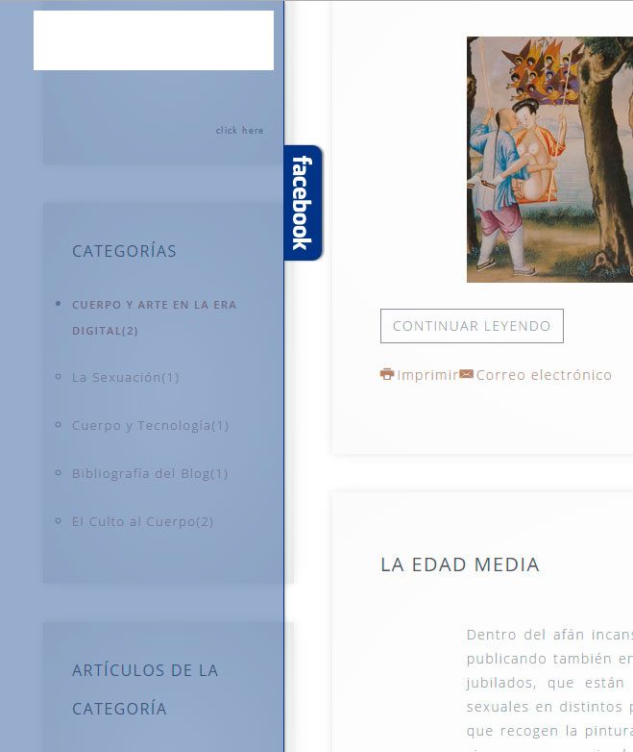
Task: Click the 'click here' link
Action: pos(239,131)
